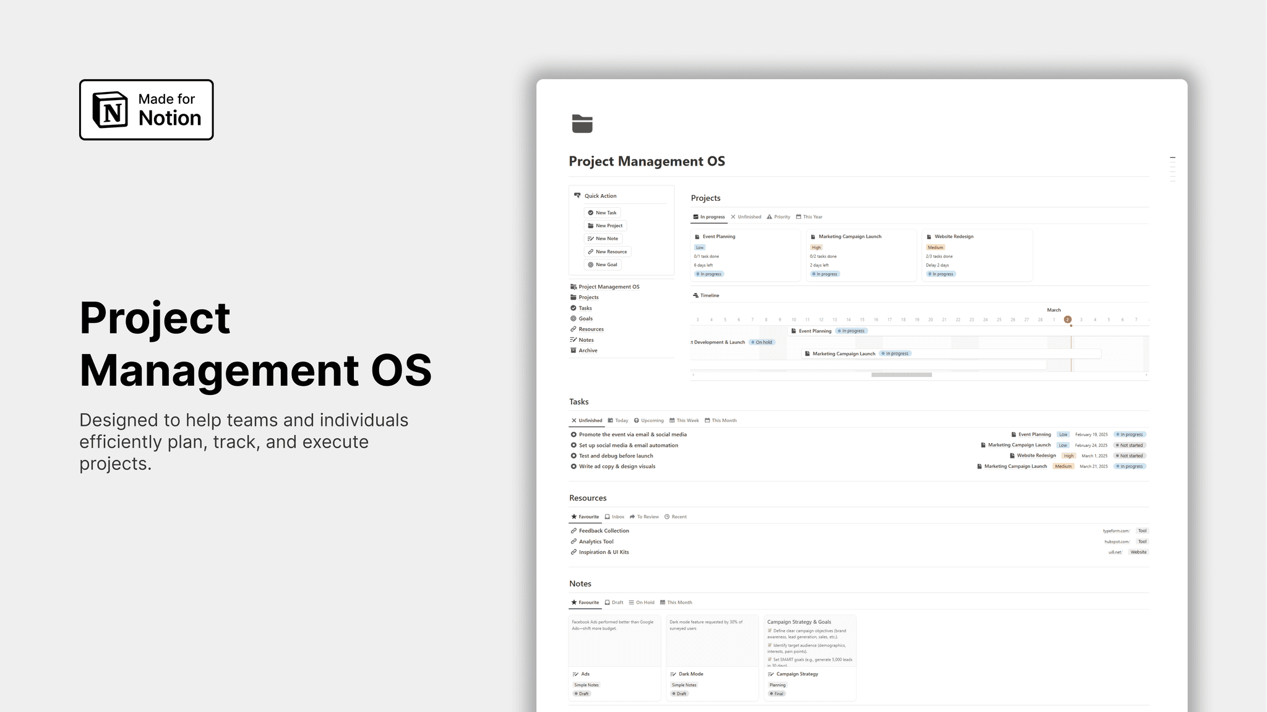
Task: Click the Tasks checkmark icon in sidebar
Action: 573,308
